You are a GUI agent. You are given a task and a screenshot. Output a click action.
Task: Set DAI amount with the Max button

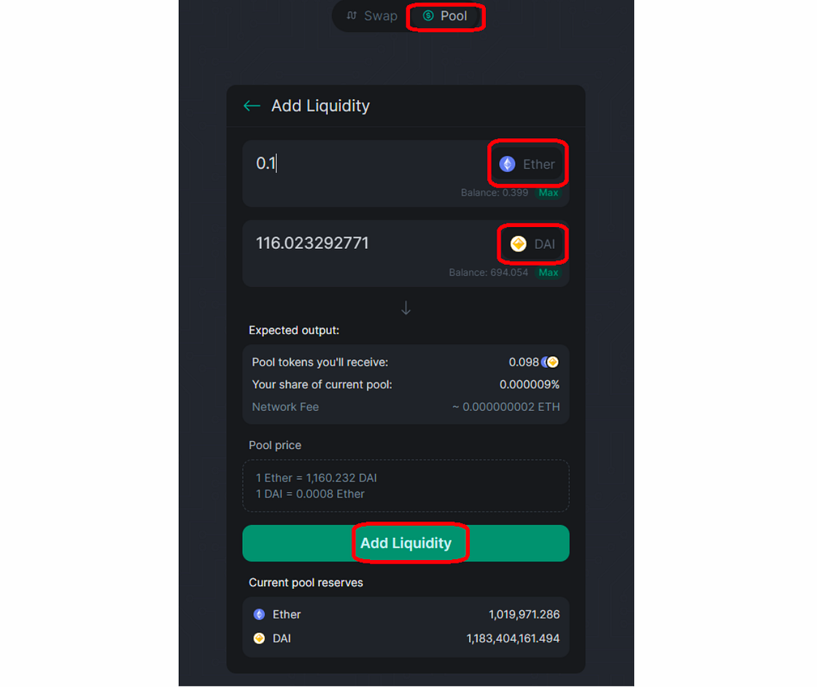pos(548,273)
